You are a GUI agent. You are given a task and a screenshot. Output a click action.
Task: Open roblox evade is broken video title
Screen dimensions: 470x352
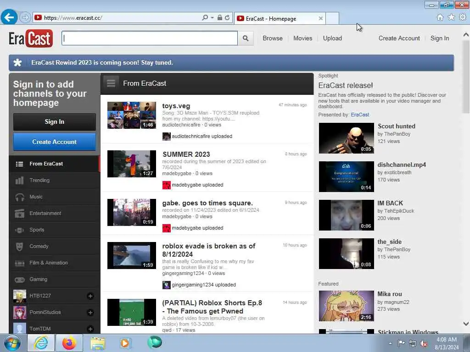click(209, 250)
